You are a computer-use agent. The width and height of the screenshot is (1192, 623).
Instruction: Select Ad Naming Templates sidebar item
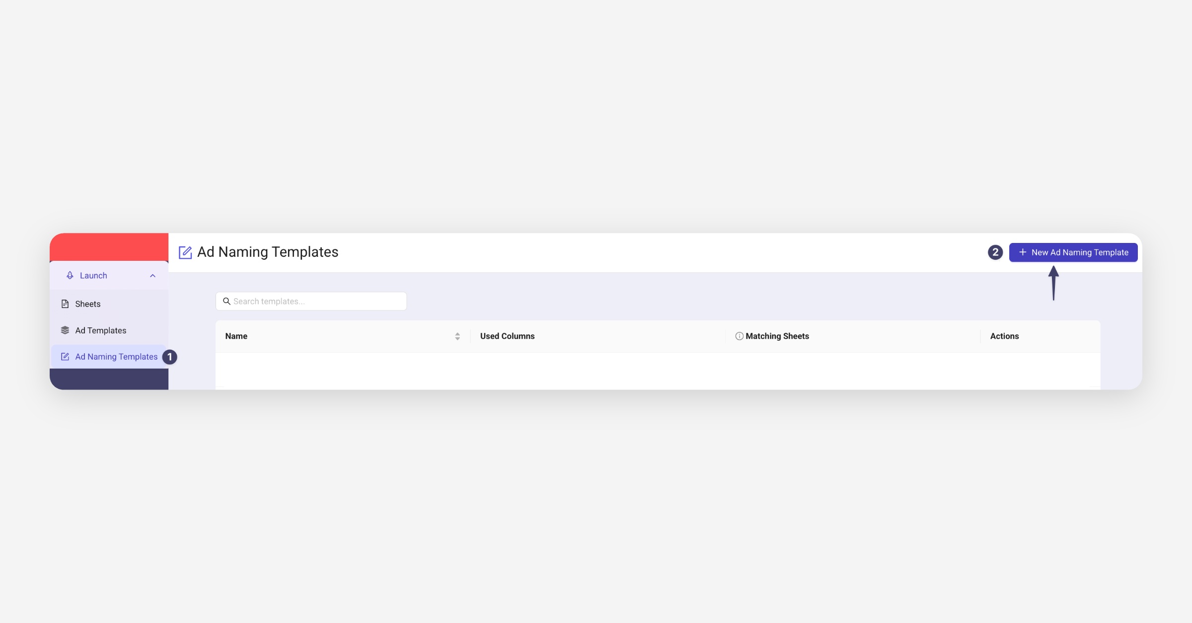click(109, 357)
